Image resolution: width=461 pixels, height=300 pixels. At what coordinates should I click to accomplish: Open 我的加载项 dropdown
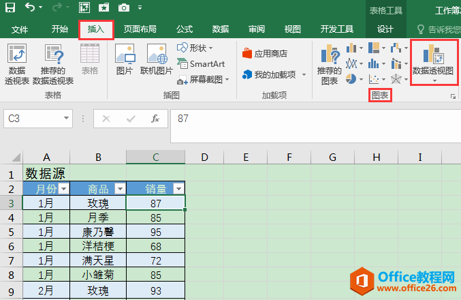click(274, 75)
